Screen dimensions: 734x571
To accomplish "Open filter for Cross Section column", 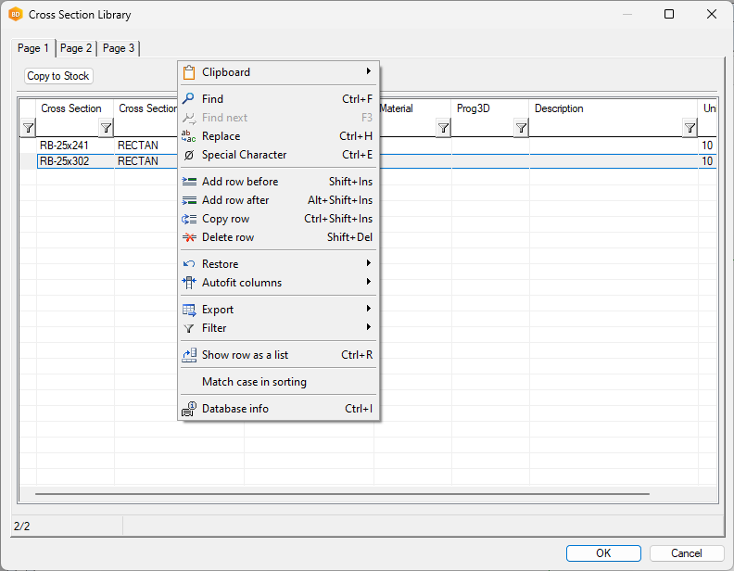I will tap(106, 128).
